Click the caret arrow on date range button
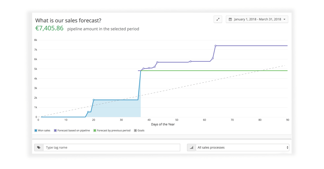This screenshot has width=324, height=169. click(284, 19)
